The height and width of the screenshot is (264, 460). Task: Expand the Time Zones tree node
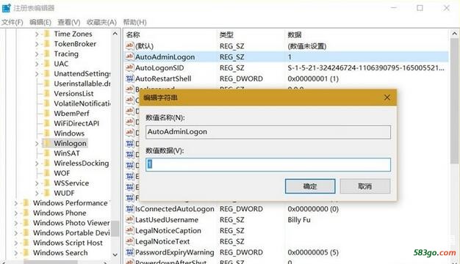tap(37, 34)
